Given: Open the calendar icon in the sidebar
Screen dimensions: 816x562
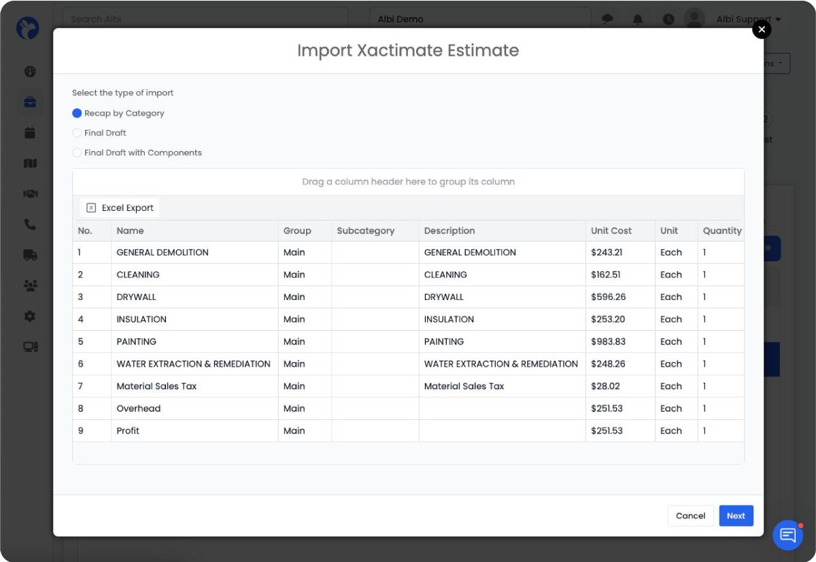Looking at the screenshot, I should coord(27,133).
